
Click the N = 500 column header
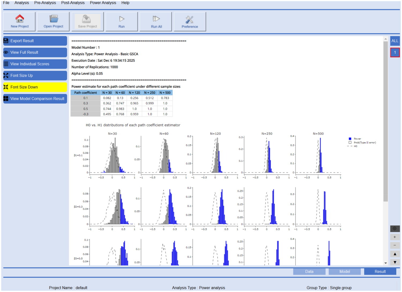[x=165, y=93]
